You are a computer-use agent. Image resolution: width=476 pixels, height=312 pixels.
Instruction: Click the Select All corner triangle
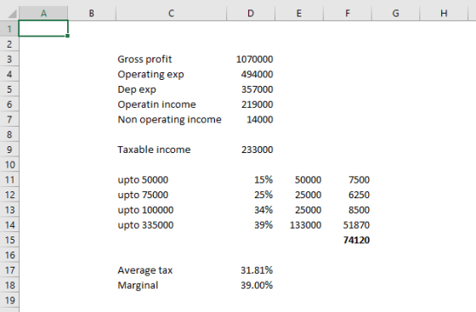click(12, 14)
